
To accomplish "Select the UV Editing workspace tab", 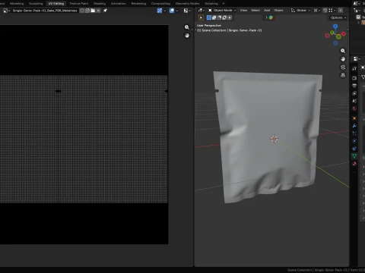I will (56, 4).
